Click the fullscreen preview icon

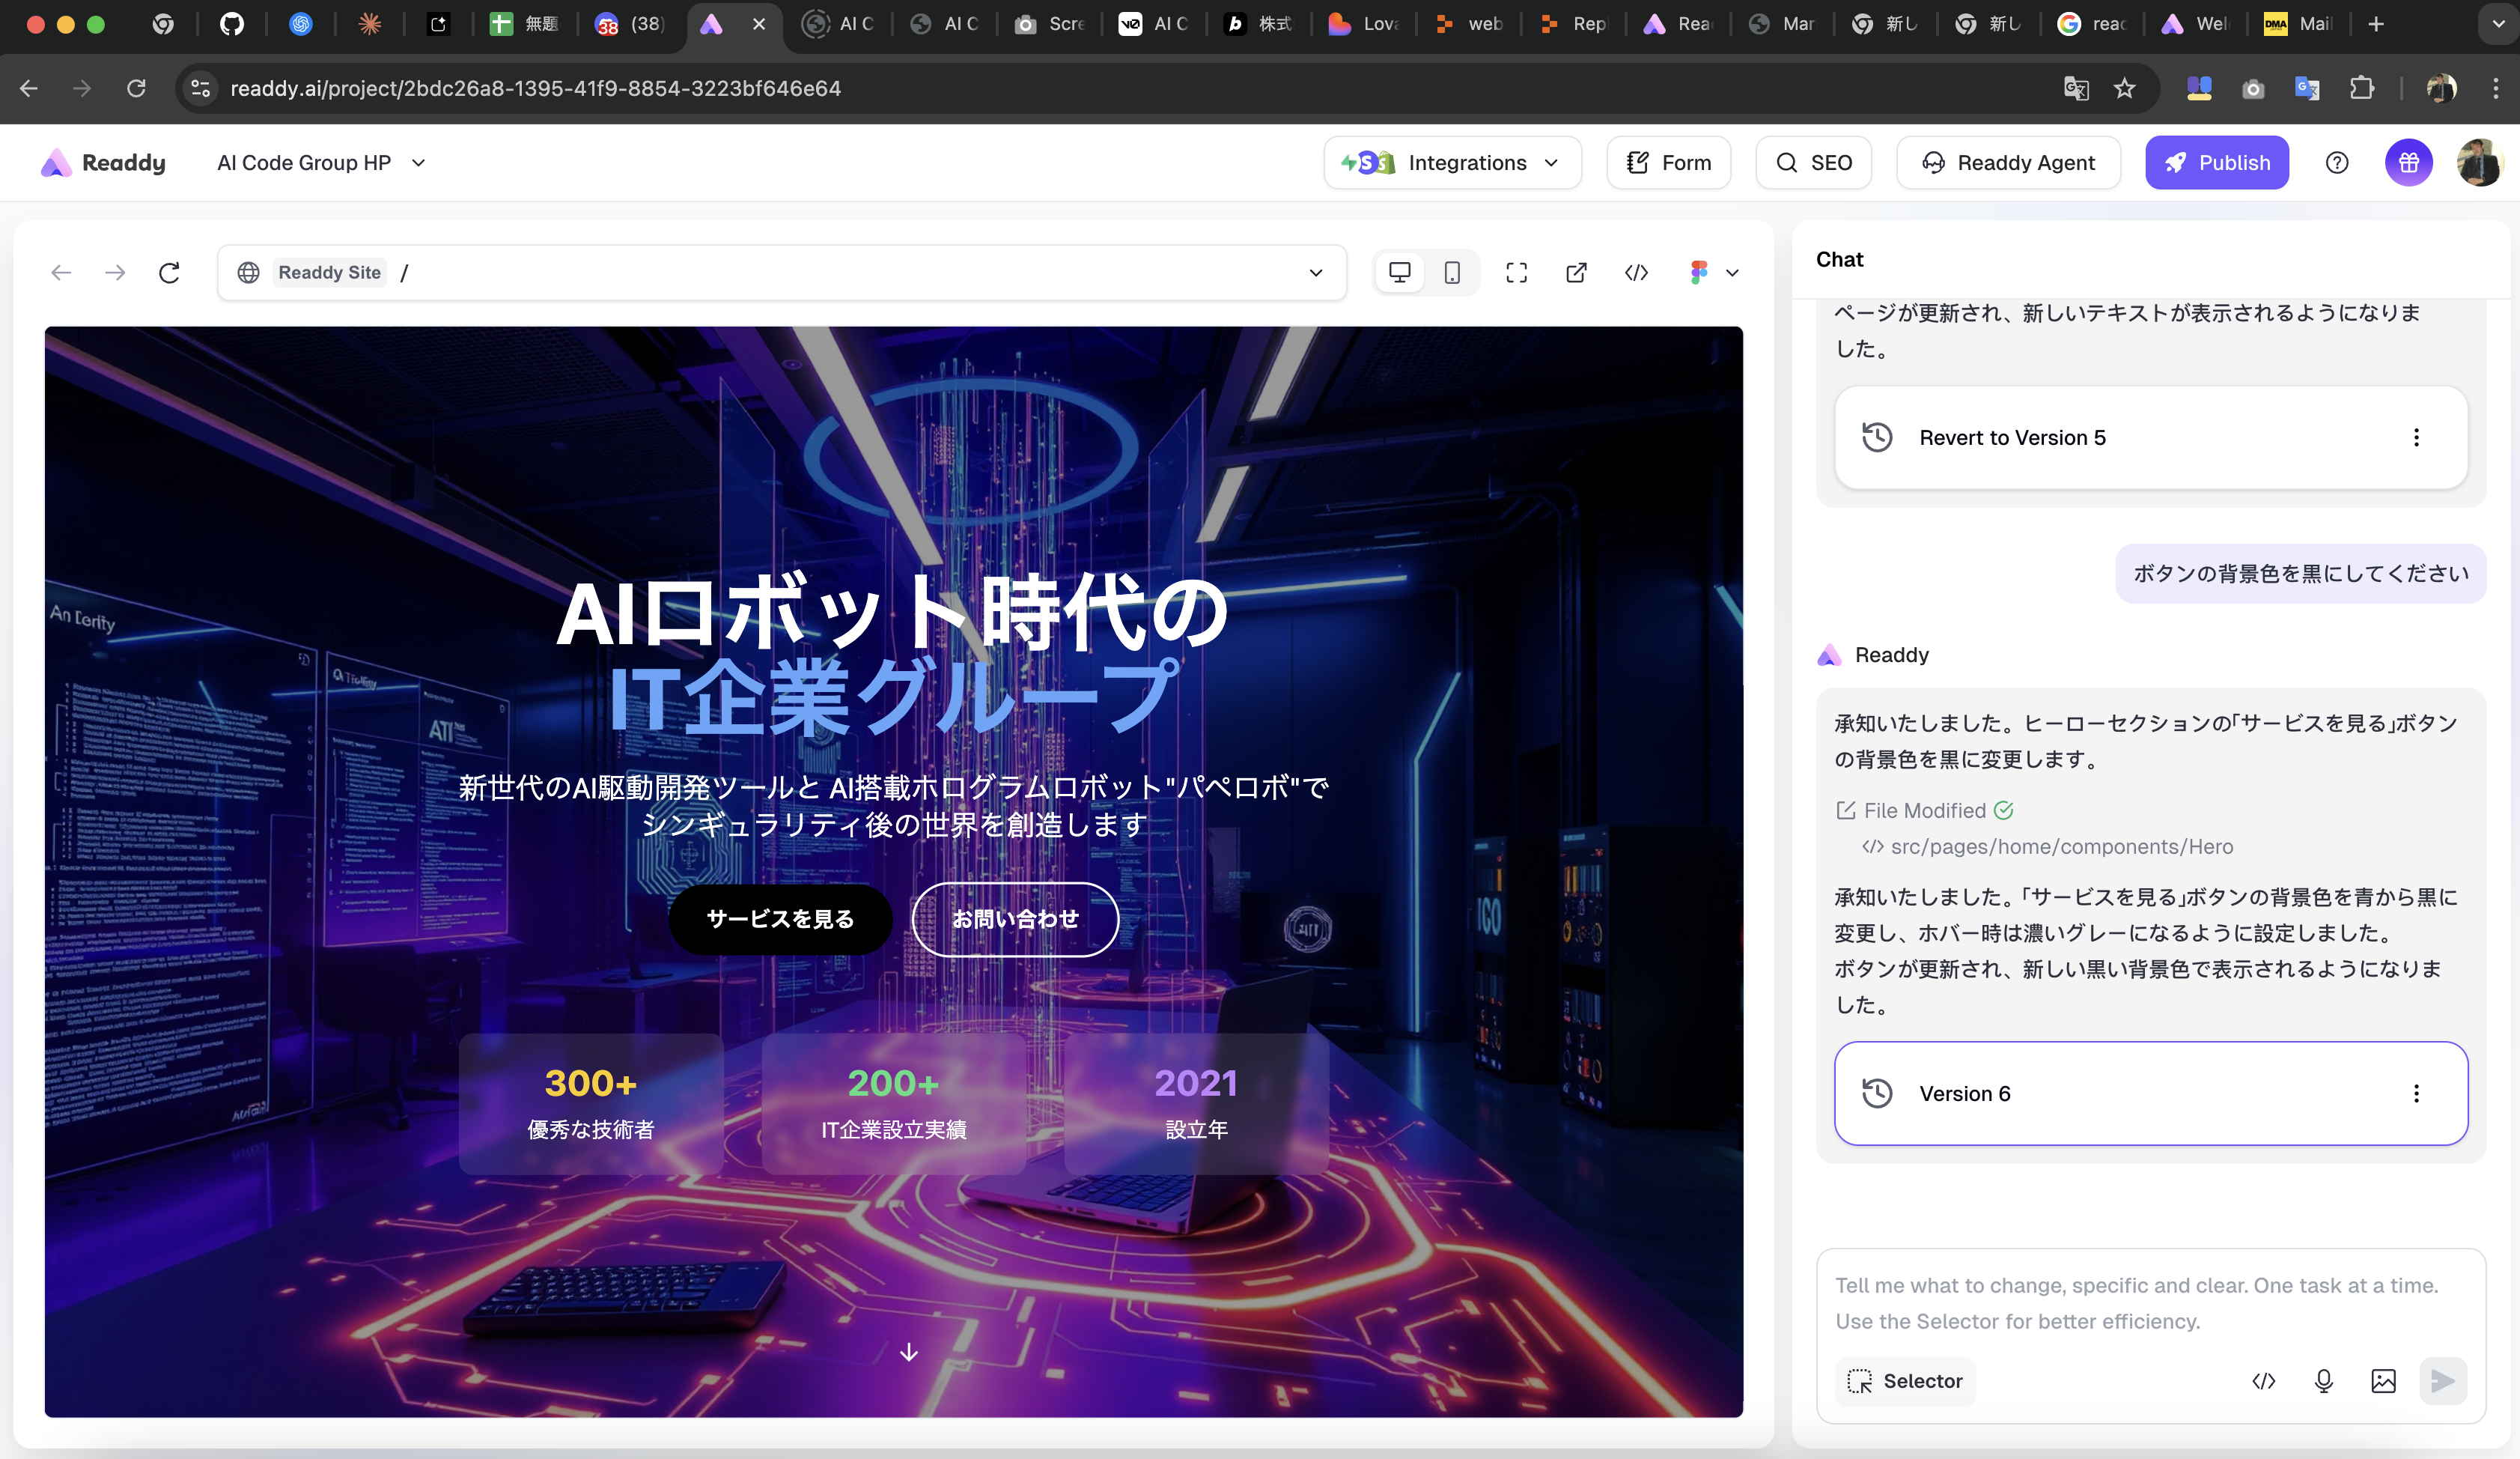[x=1516, y=272]
